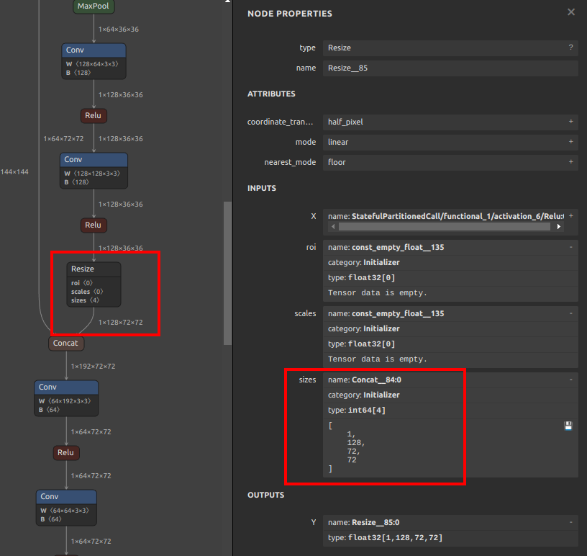The width and height of the screenshot is (587, 556).
Task: Select the Conv node with W 64×64×3×3
Action: tap(66, 508)
